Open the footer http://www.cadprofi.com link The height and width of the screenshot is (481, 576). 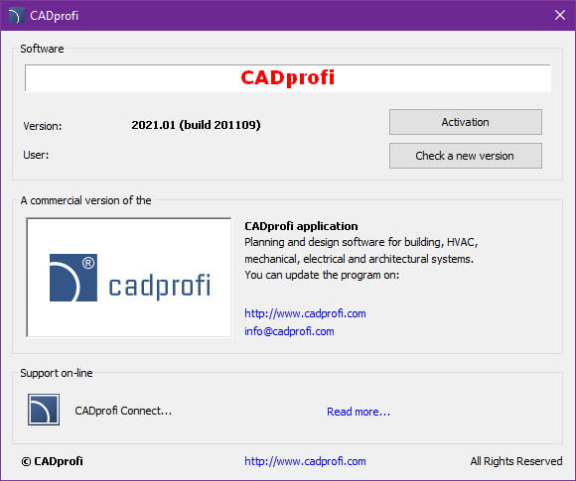pos(305,461)
